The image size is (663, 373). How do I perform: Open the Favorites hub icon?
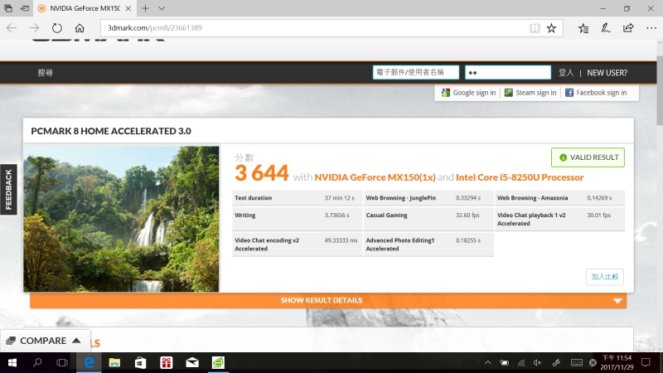[583, 28]
